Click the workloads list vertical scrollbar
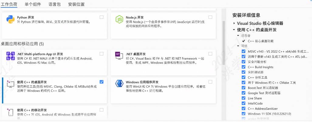Viewport: 312px width, 122px height. click(224, 43)
